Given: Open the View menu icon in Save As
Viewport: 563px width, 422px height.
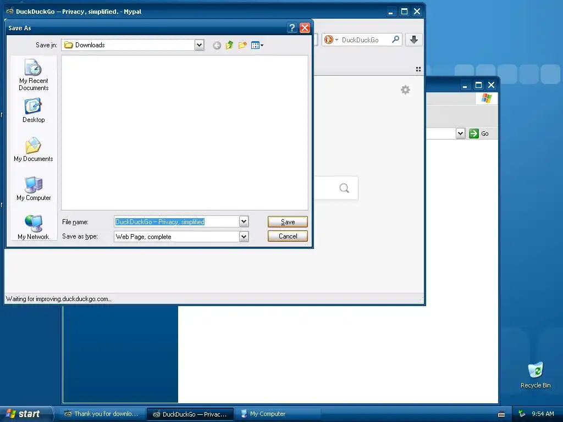Looking at the screenshot, I should (257, 45).
